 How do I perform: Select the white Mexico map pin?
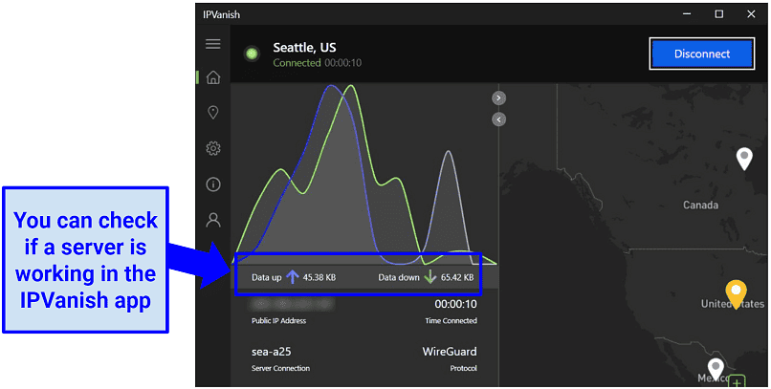tap(716, 369)
